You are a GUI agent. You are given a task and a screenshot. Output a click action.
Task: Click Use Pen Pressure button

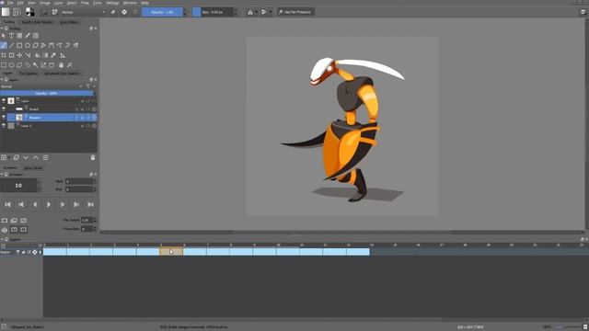[295, 12]
